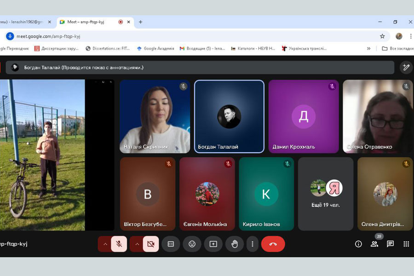Open the Переводчик bookmark
Image resolution: width=414 pixels, height=276 pixels.
point(15,48)
